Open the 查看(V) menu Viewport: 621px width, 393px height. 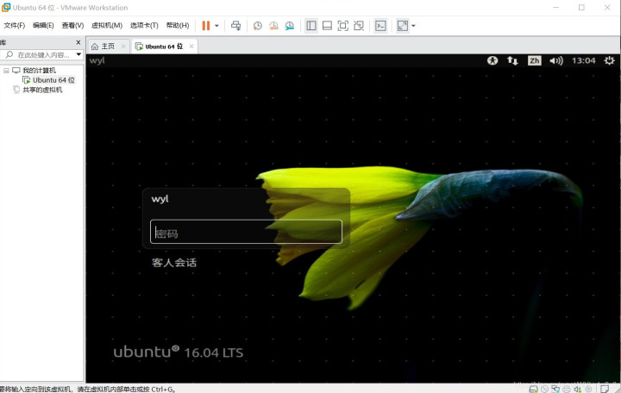pos(72,25)
